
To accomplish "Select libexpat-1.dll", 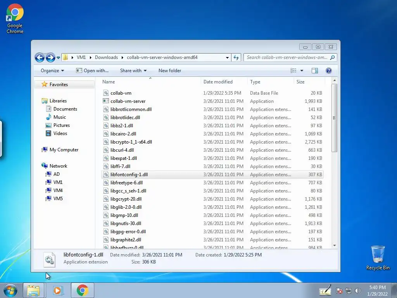I will coord(212,158).
